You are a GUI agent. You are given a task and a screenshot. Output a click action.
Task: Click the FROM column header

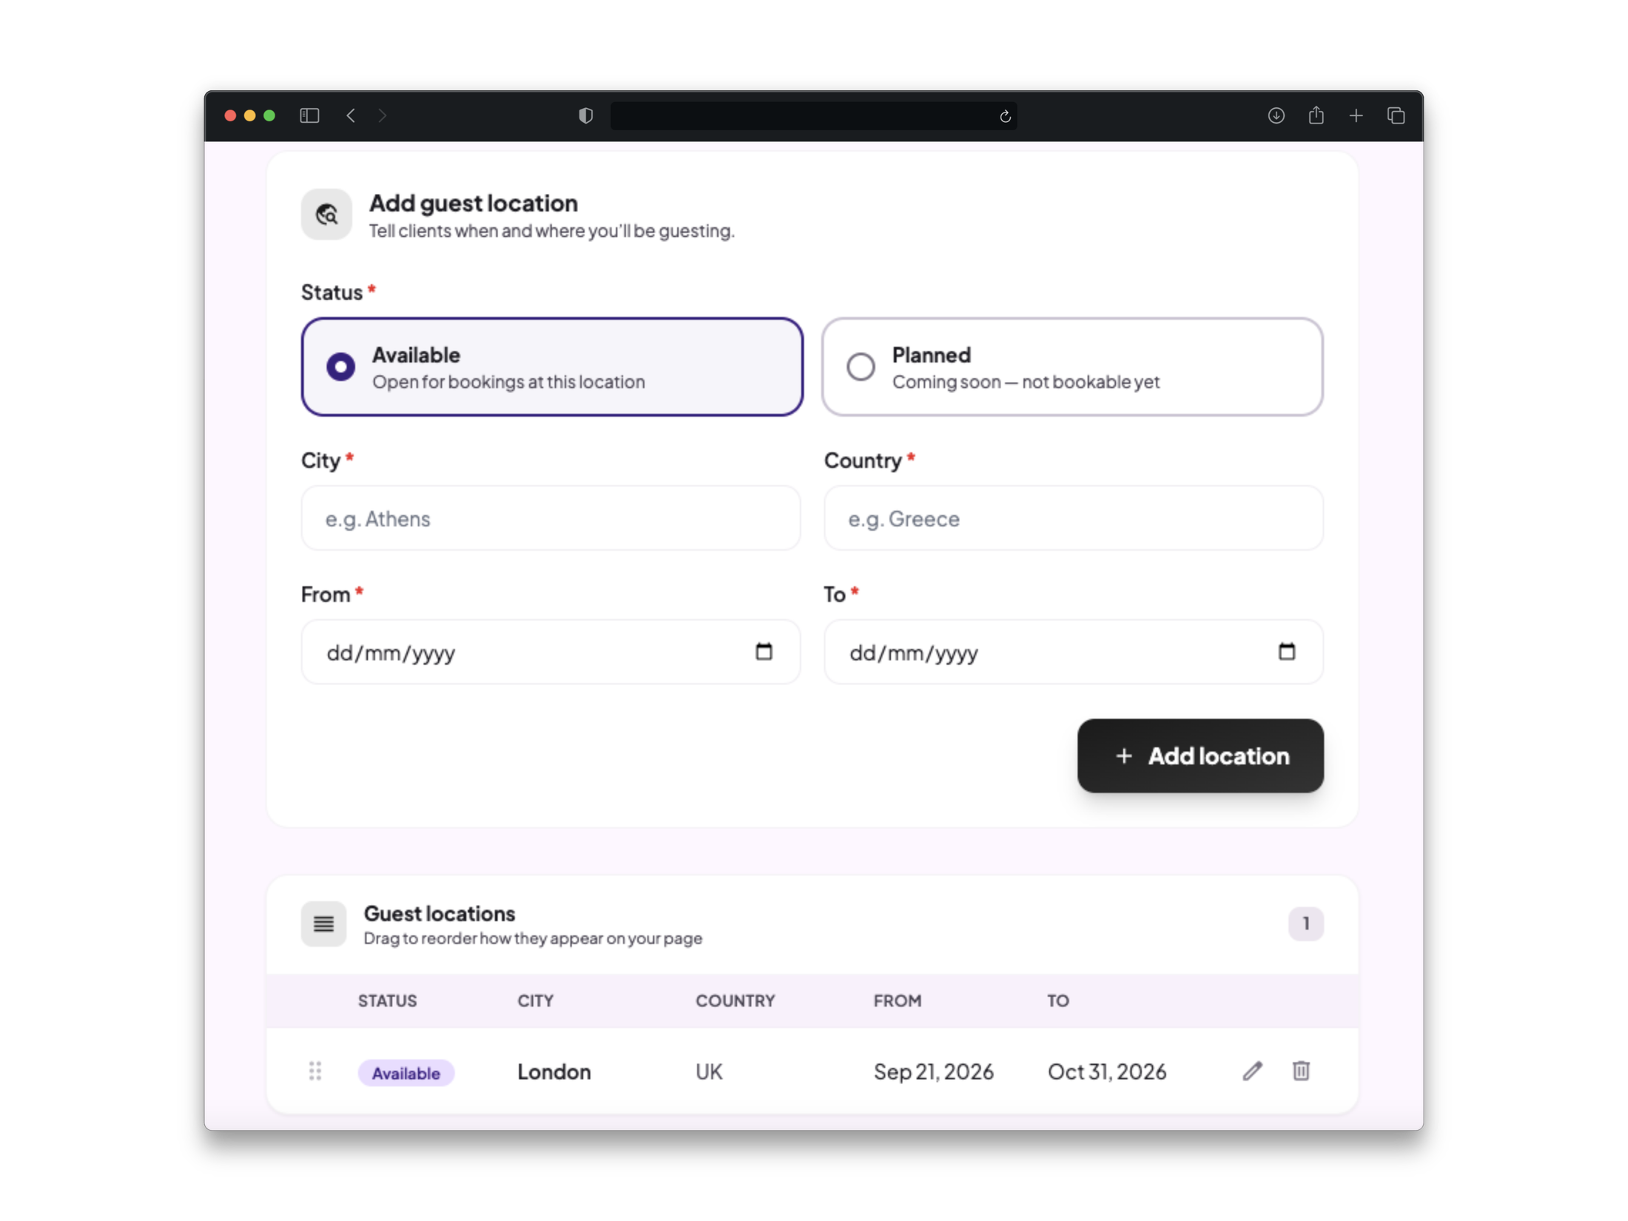pos(897,1000)
